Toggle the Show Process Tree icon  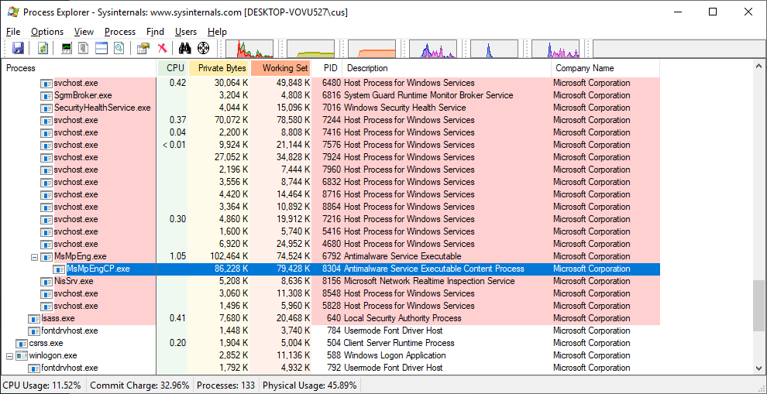point(84,48)
